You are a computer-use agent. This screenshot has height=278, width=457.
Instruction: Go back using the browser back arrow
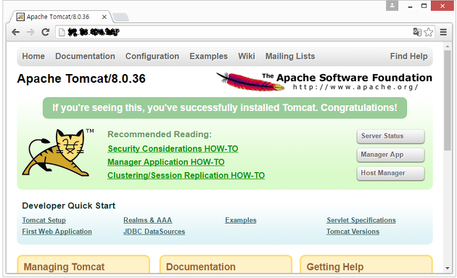[x=15, y=32]
